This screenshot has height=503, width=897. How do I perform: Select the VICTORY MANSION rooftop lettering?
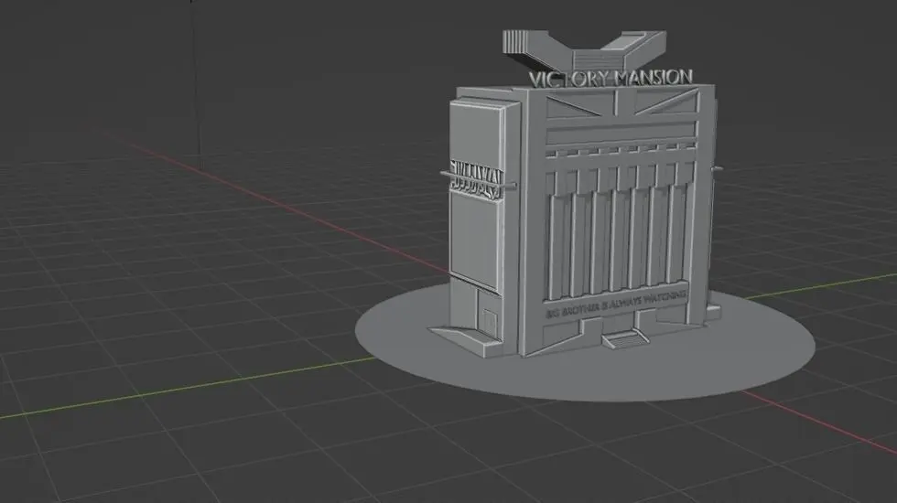click(611, 79)
